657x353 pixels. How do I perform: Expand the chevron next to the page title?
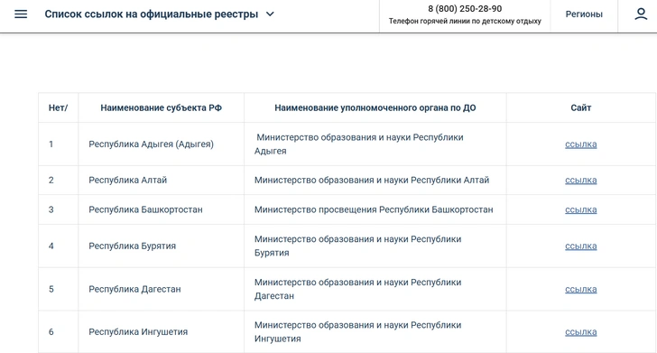(270, 14)
